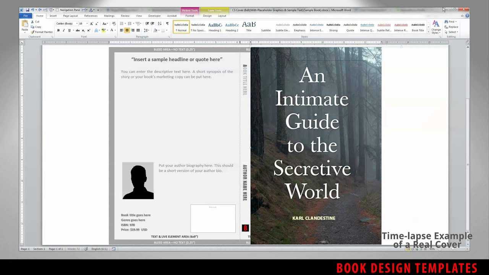Open the font size dropdown
Screen dimensions: 489x275
[x=86, y=24]
